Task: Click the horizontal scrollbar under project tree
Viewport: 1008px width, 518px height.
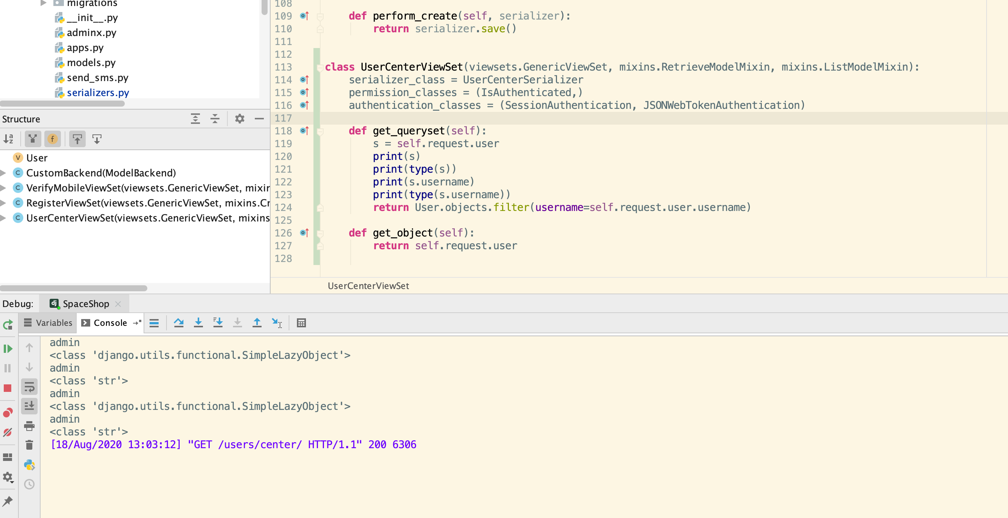Action: [x=63, y=104]
